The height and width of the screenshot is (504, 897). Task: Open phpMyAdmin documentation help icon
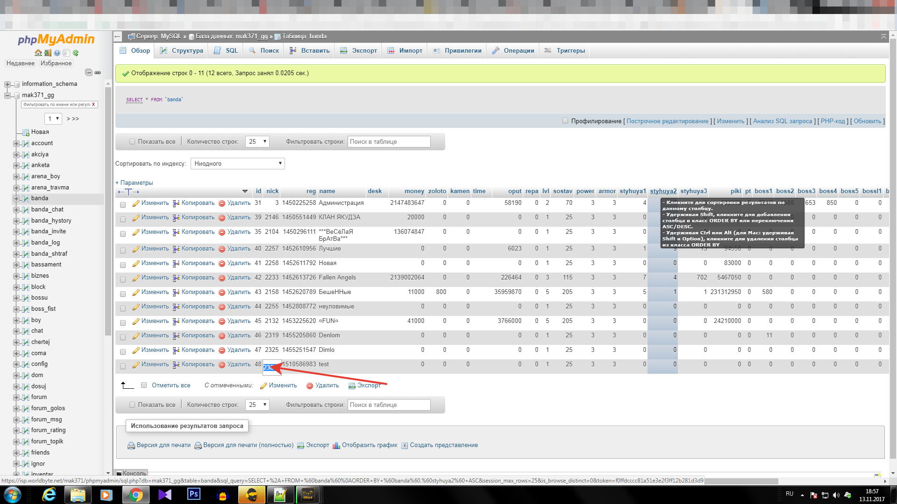[x=57, y=53]
